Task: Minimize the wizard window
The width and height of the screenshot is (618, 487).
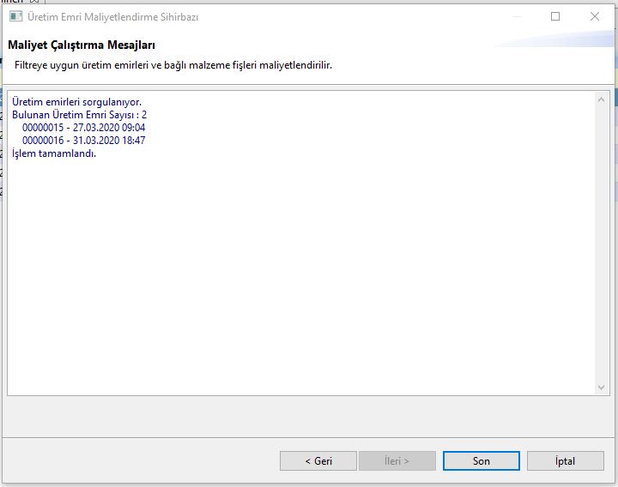Action: pyautogui.click(x=515, y=16)
